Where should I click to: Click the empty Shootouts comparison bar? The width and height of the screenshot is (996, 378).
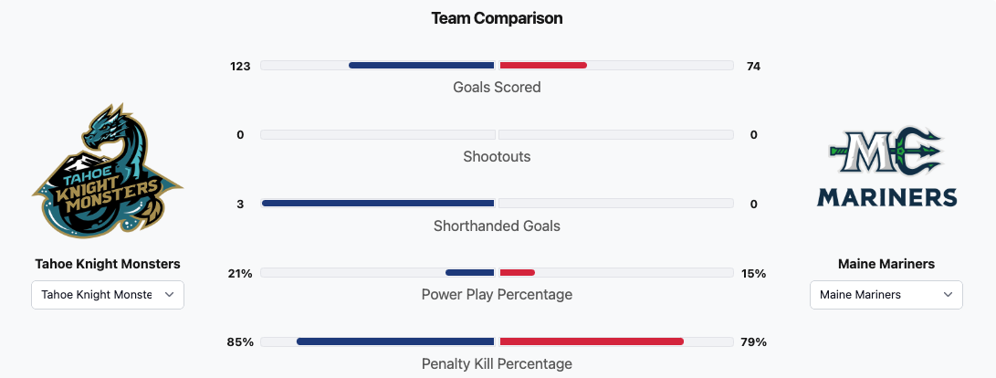pyautogui.click(x=497, y=135)
